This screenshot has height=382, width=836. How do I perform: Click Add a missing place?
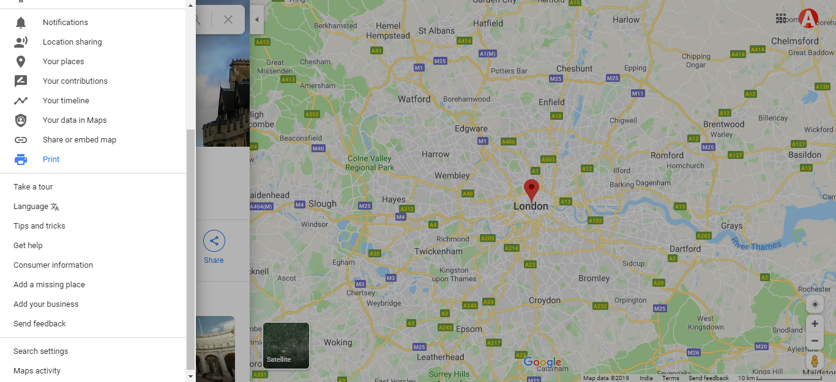tap(49, 285)
